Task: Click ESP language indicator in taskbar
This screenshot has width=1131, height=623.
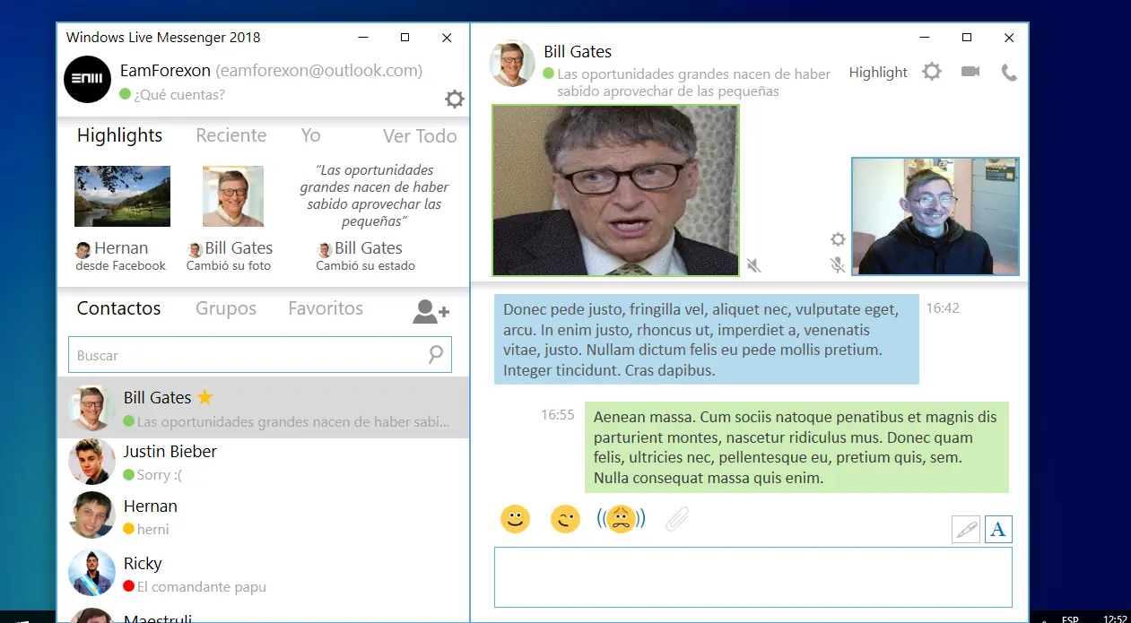Action: [x=1070, y=619]
